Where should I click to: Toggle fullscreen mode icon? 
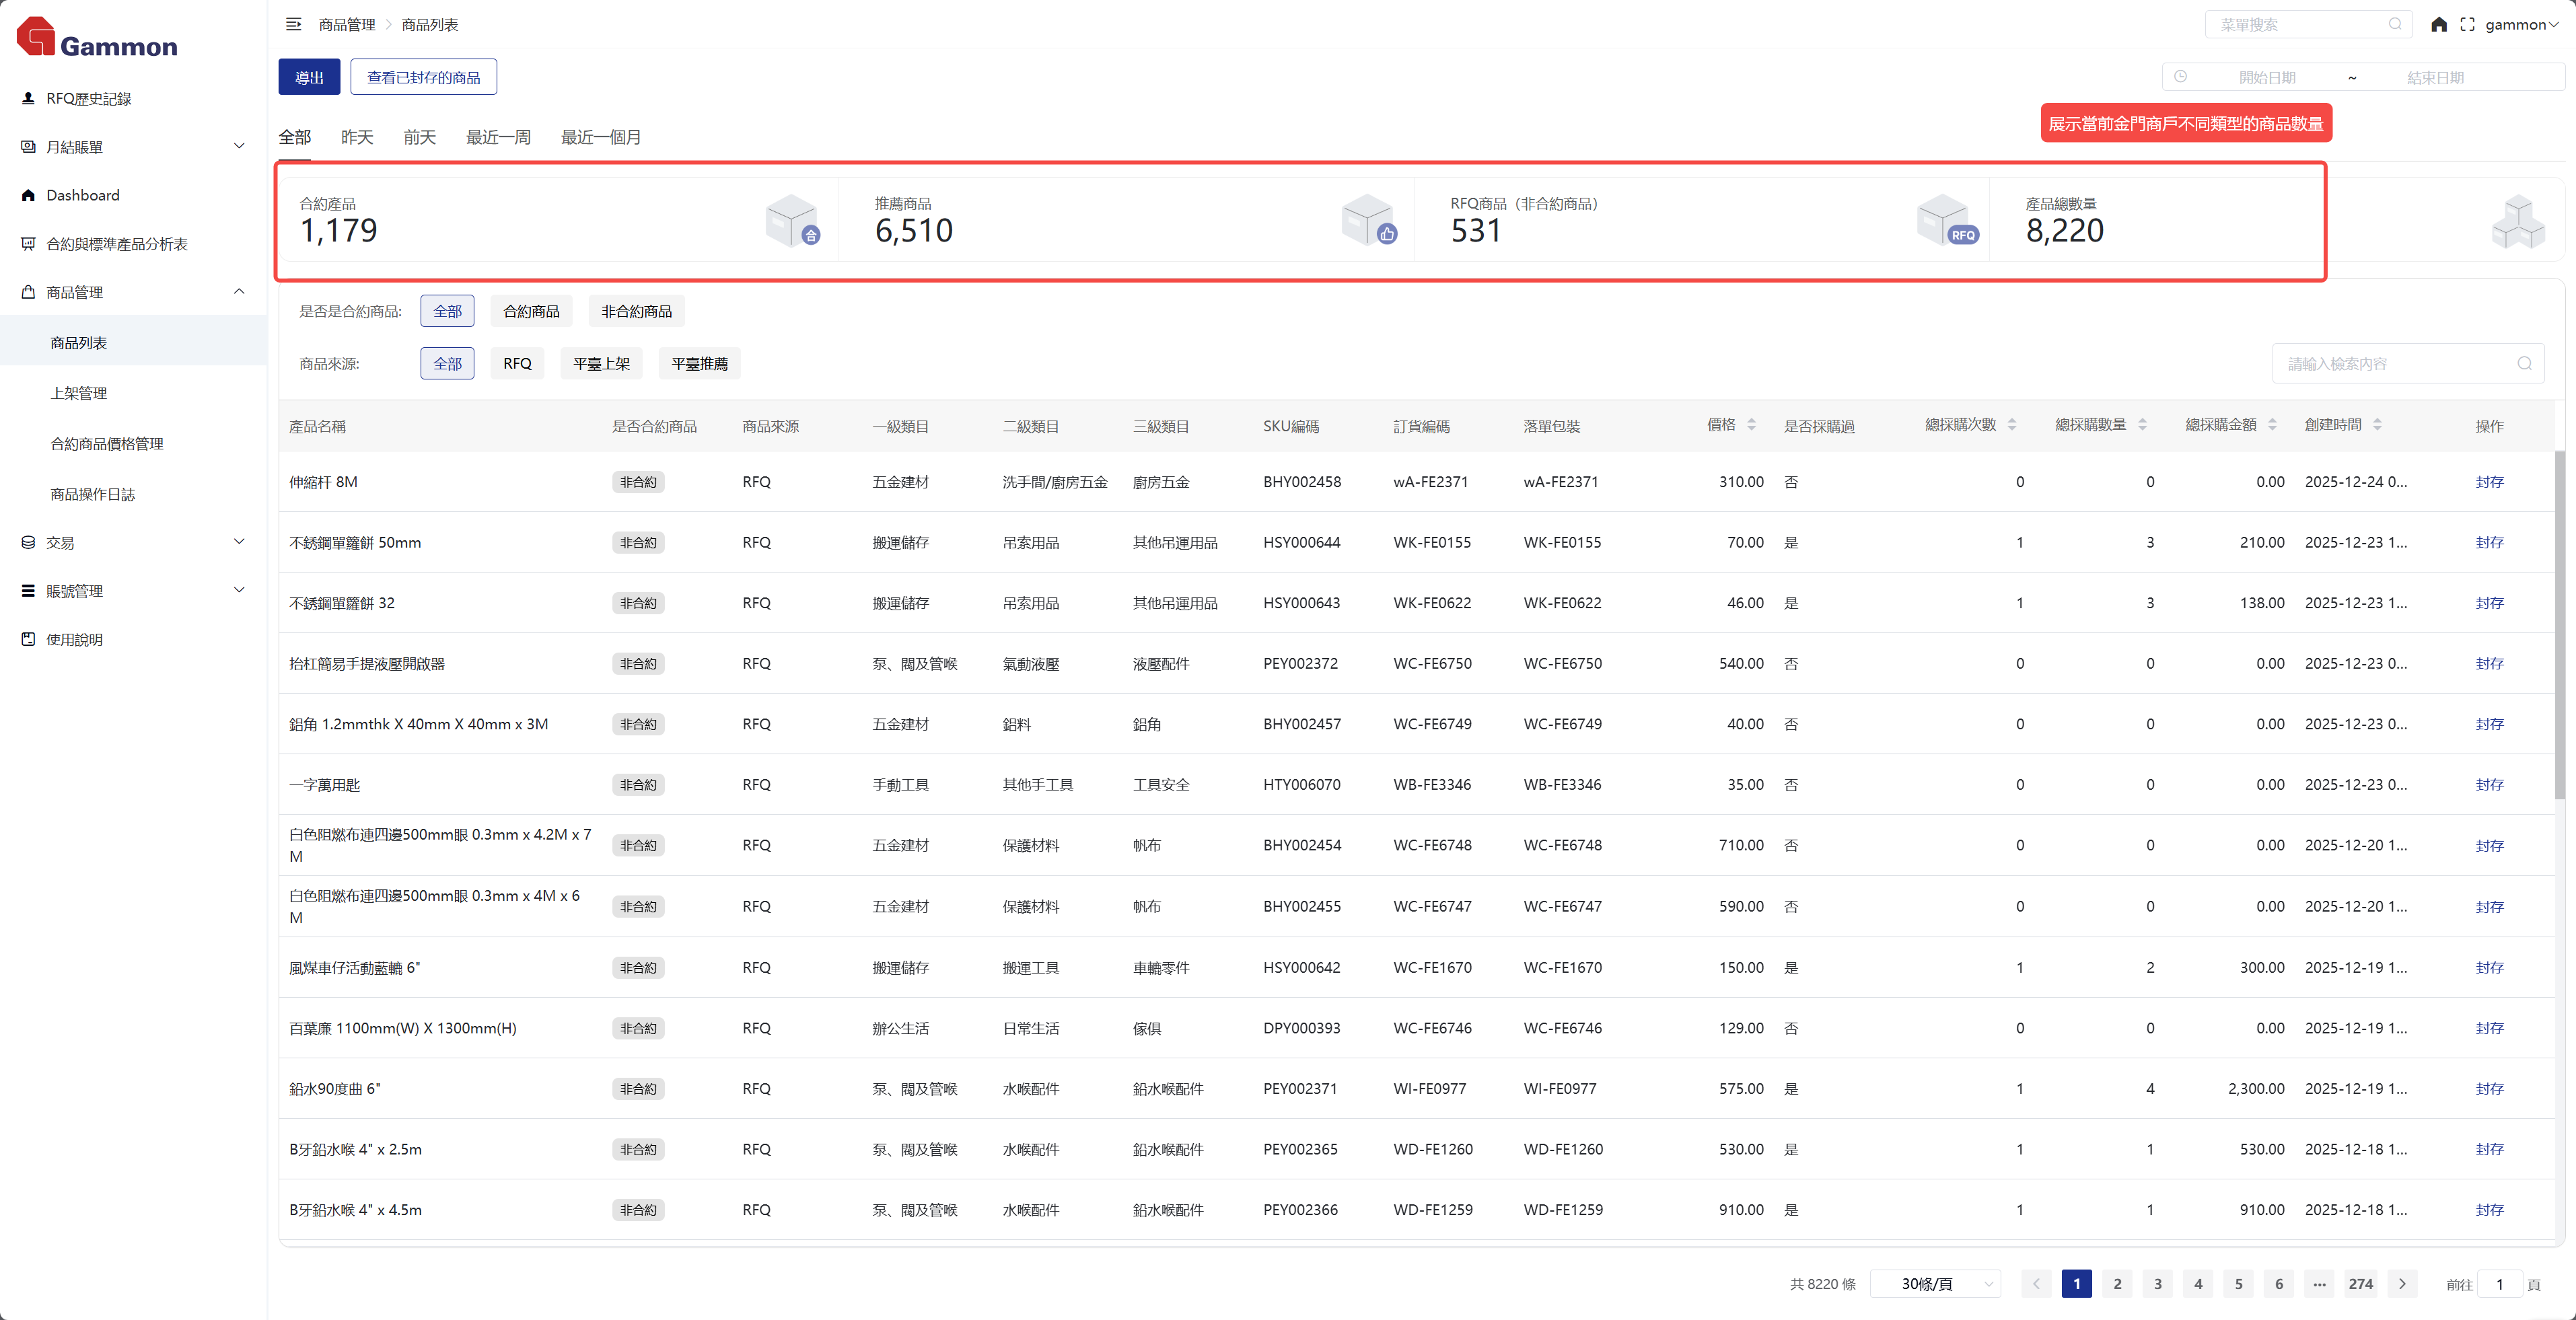click(2467, 24)
